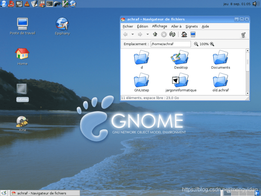The image size is (261, 196).
Task: Open the Affichage menu
Action: [159, 26]
